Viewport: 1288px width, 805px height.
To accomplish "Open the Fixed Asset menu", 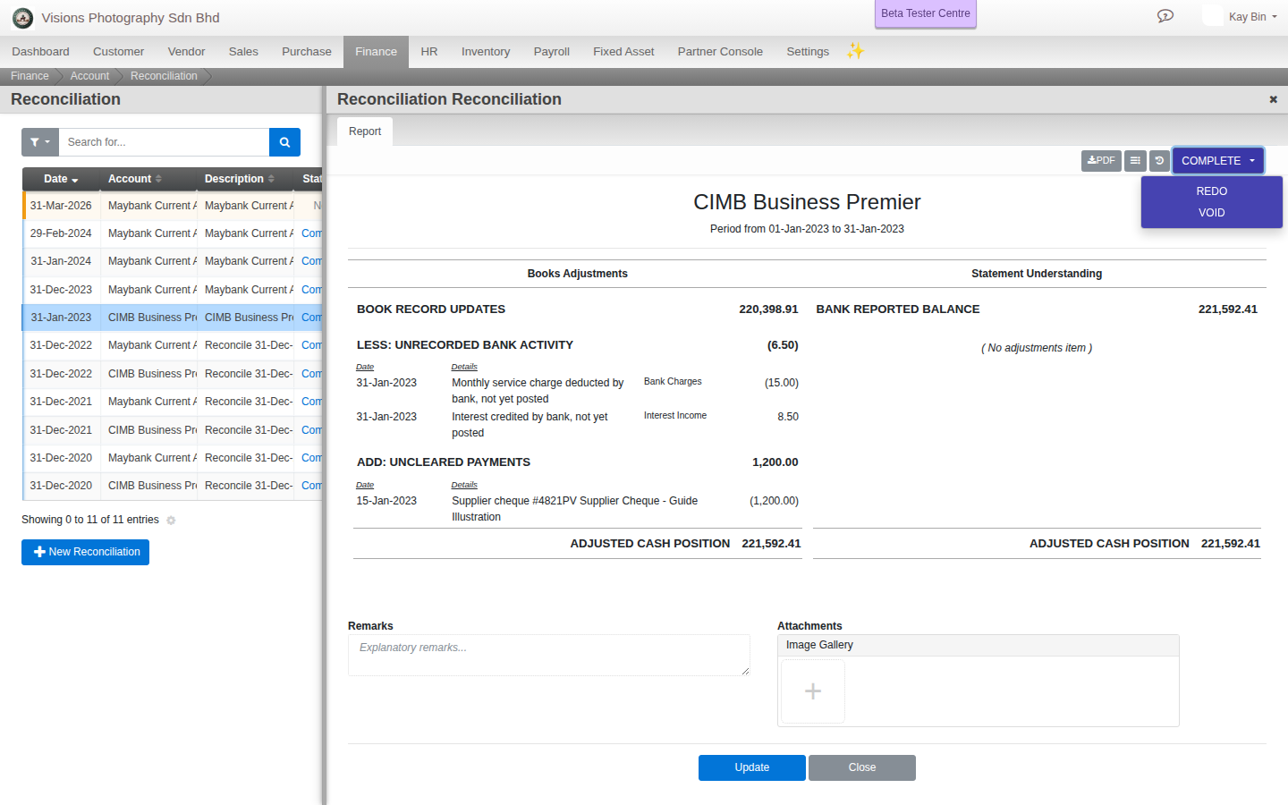I will tap(623, 52).
